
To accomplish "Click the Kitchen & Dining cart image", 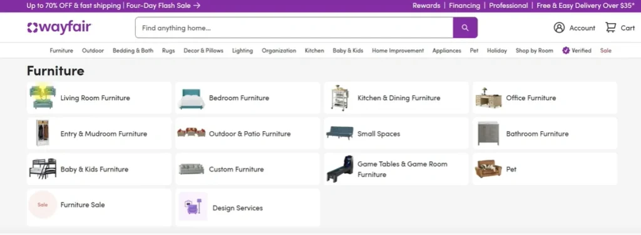I will [x=340, y=98].
